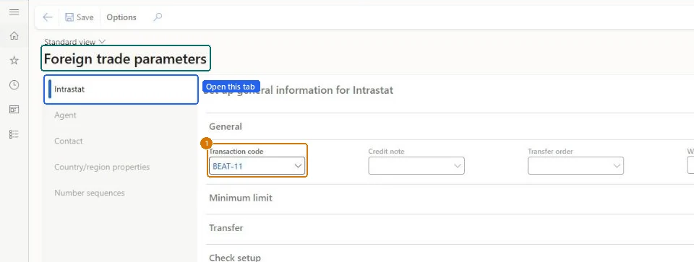694x262 pixels.
Task: Go to Home from the sidebar
Action: 14,36
